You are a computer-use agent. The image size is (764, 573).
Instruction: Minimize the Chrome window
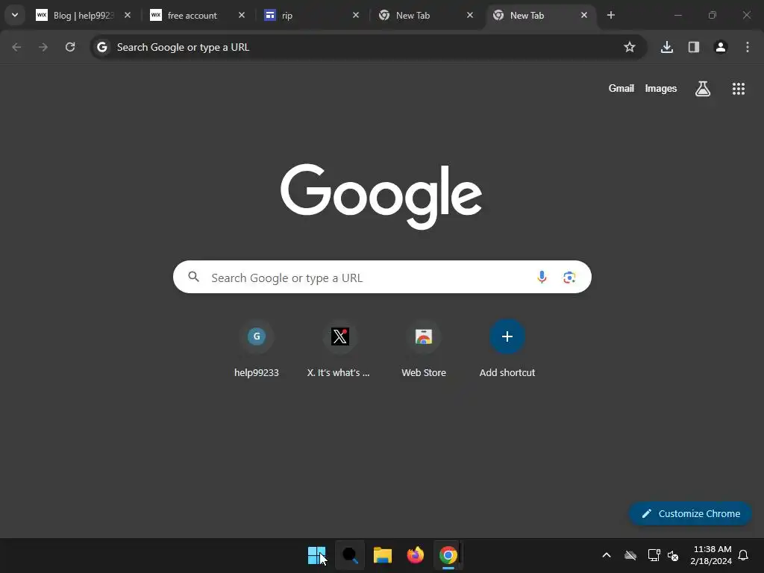click(677, 15)
